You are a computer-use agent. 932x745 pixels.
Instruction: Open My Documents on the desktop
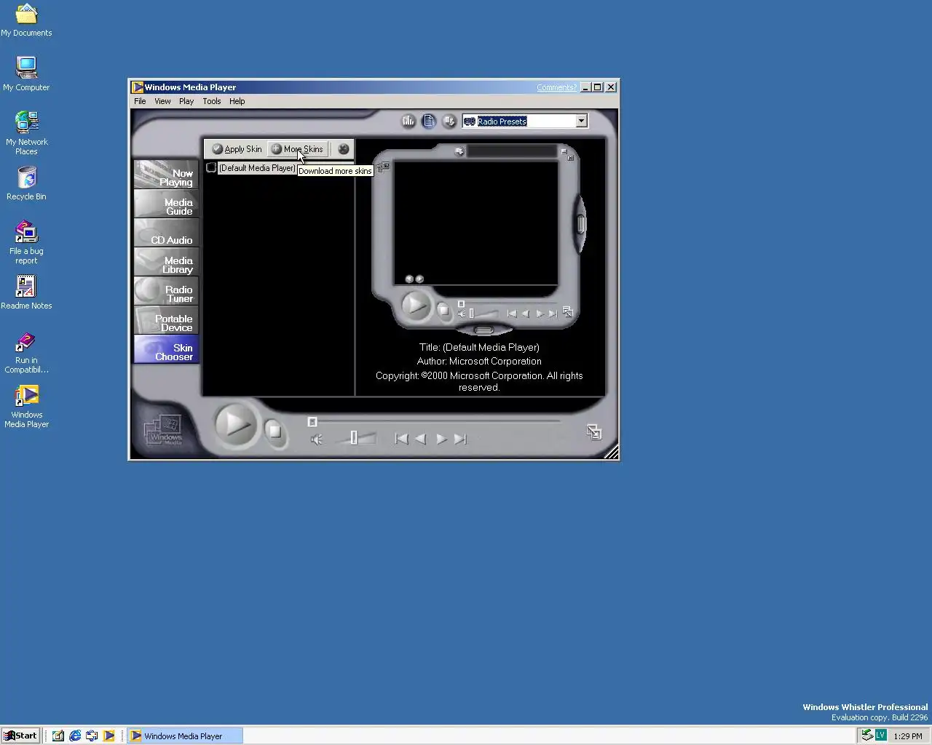26,20
